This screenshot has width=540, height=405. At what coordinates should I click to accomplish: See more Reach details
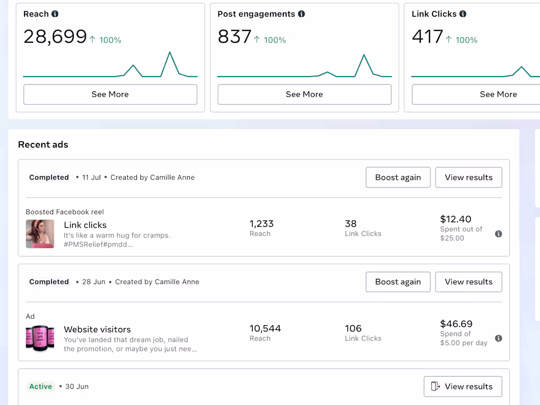point(110,94)
